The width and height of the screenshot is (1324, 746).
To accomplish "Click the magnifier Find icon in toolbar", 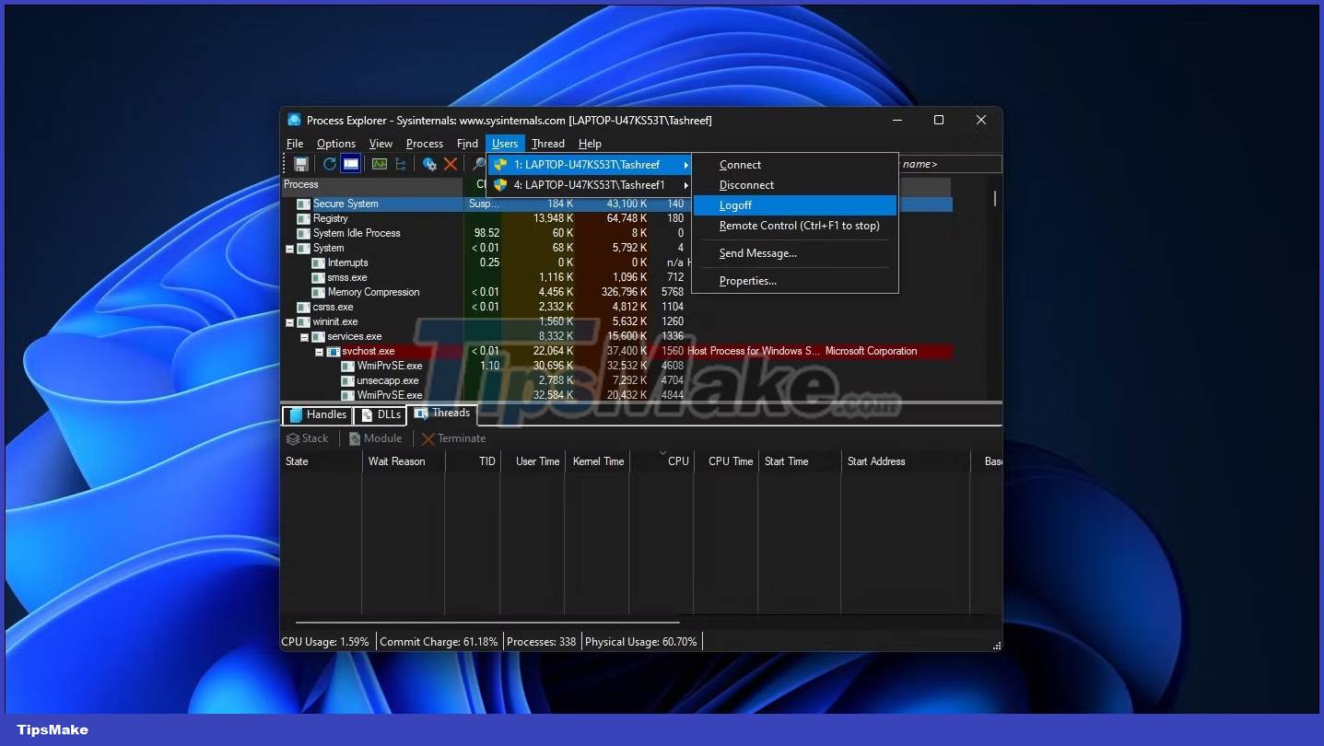I will 478,164.
